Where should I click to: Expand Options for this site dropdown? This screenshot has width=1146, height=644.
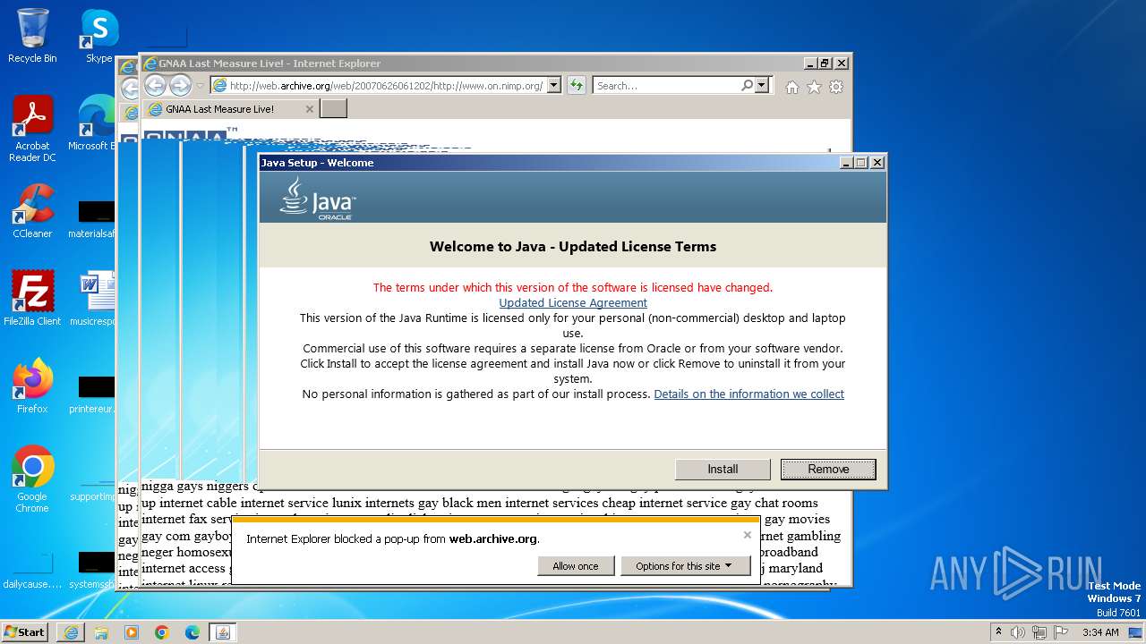[685, 566]
